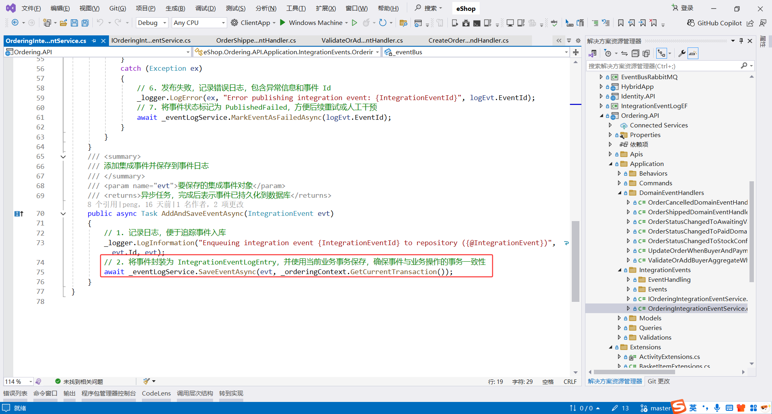Switch to CreateOrder...ndHandler.cs tab
The height and width of the screenshot is (414, 772).
468,41
